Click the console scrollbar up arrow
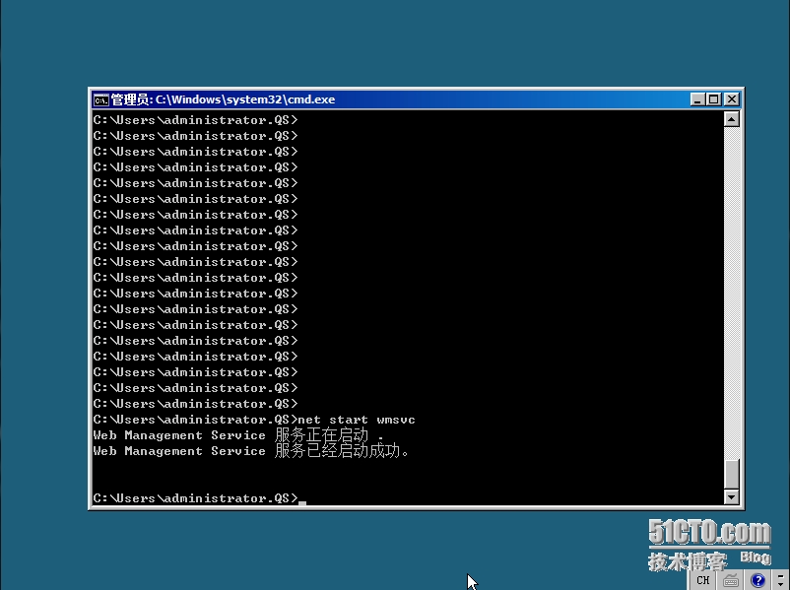 pos(732,119)
